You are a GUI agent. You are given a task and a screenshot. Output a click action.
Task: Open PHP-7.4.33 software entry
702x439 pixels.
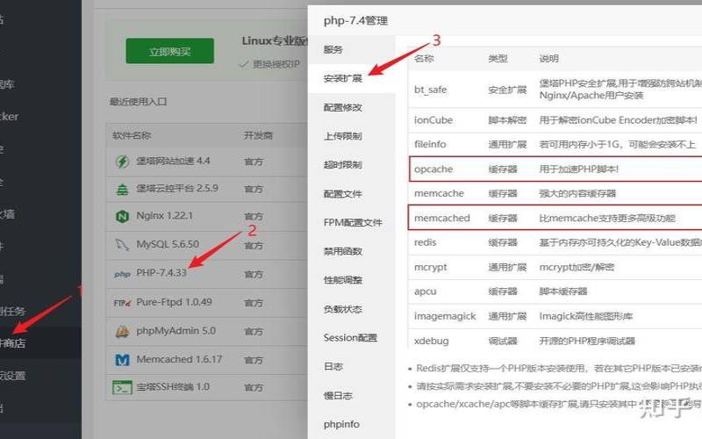[161, 272]
